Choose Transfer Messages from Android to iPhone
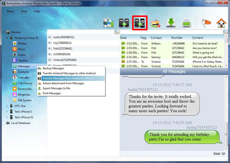Viewport: 230px width, 163px height. 71,78
